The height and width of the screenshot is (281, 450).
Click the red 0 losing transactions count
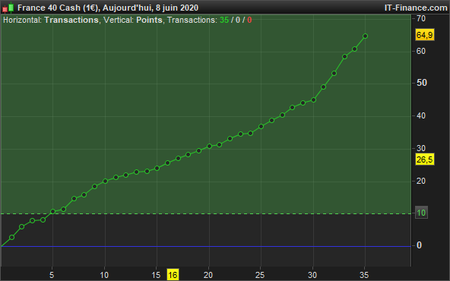(x=249, y=20)
